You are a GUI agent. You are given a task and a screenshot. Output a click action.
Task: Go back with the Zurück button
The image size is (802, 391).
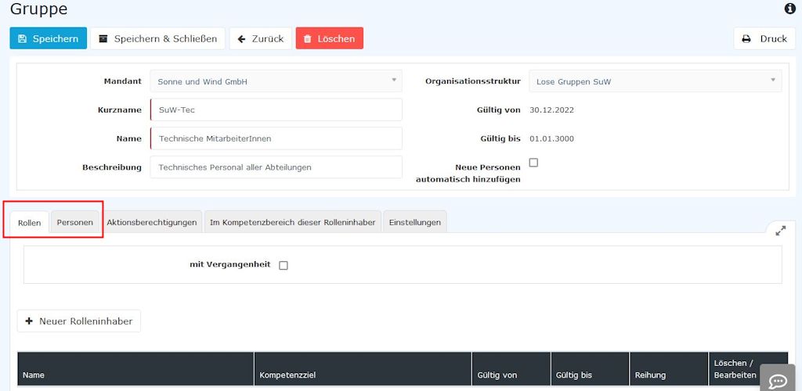coord(260,38)
